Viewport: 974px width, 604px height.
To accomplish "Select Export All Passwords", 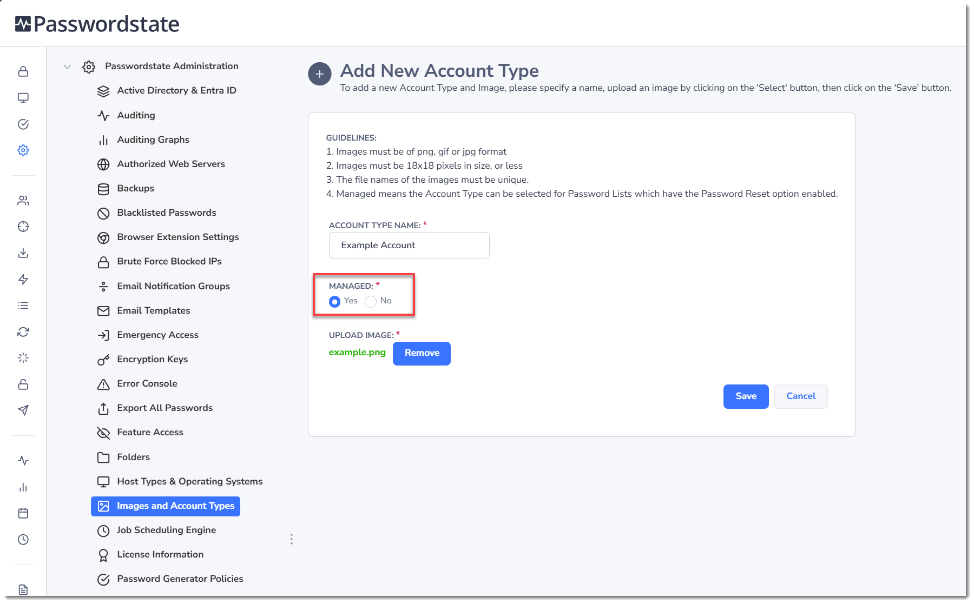I will tap(165, 408).
